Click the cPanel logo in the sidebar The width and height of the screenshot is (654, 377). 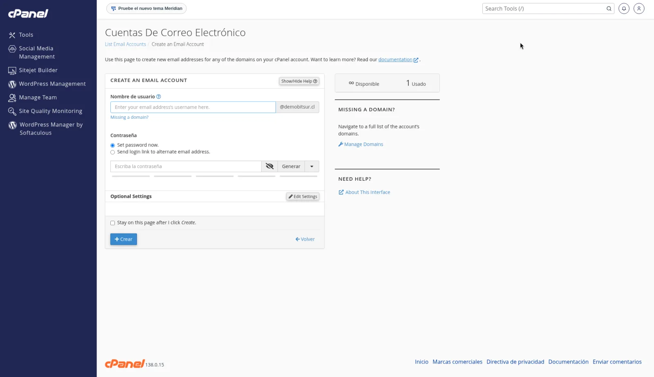28,13
